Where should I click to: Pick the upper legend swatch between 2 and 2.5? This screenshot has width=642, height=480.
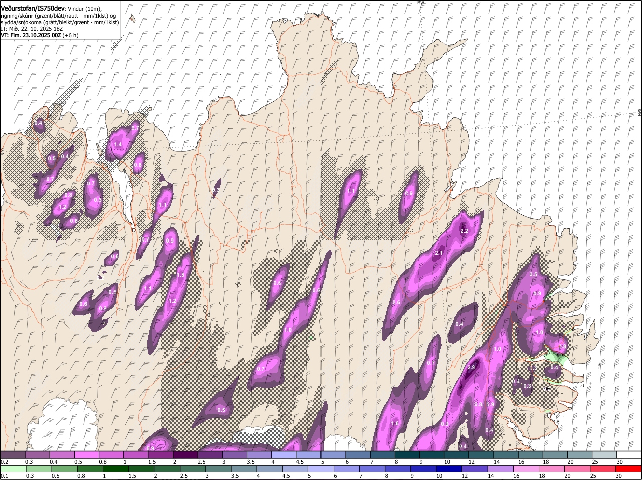[x=185, y=454]
